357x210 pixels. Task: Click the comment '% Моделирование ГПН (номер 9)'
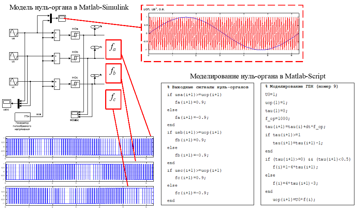pyautogui.click(x=301, y=86)
